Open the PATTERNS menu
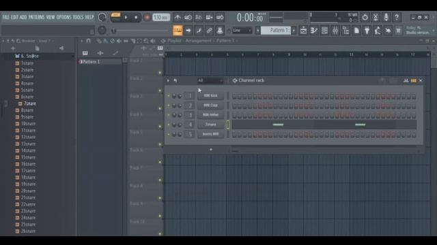437x245 pixels. click(x=36, y=17)
